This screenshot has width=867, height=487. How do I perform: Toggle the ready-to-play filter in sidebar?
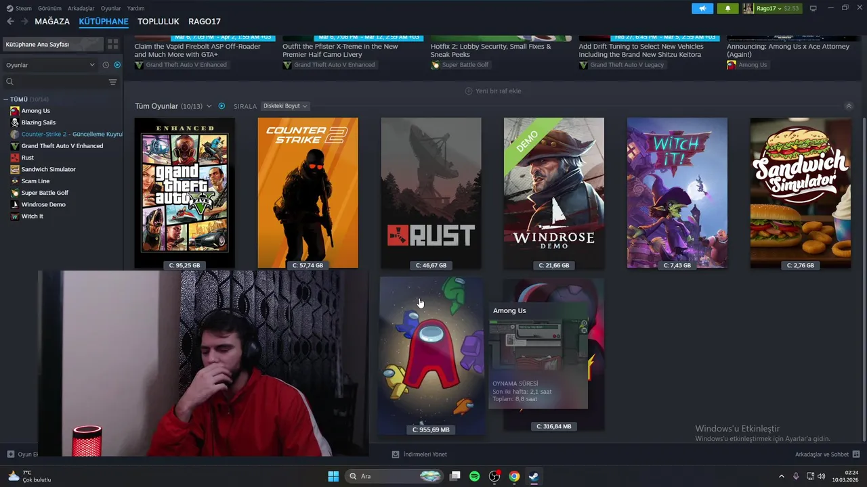click(x=117, y=65)
